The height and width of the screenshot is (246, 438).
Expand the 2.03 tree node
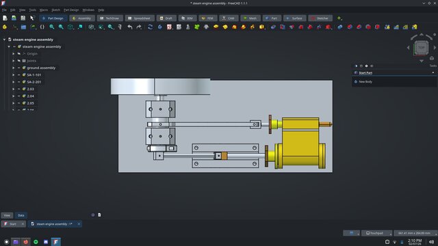click(x=13, y=89)
